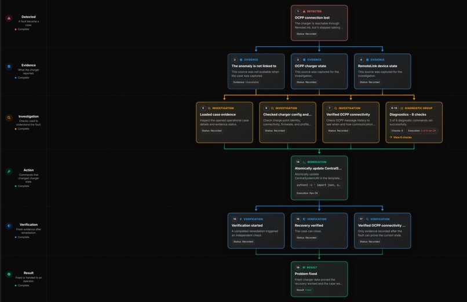This screenshot has height=302, width=467.
Task: Click the Verification stage shield icon in sidebar
Action: tap(9, 226)
